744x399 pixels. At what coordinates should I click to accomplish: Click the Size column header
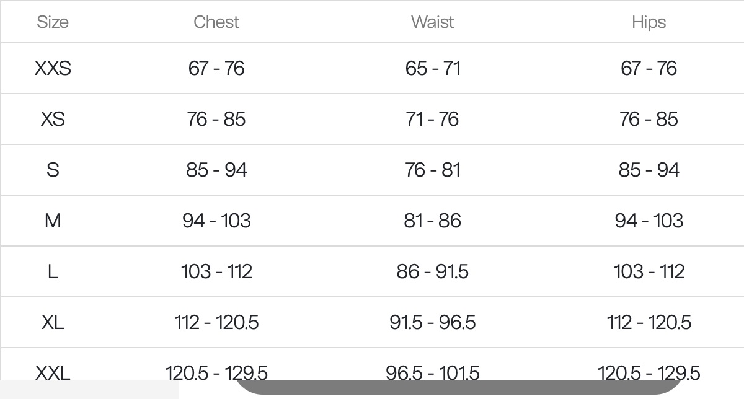click(x=53, y=22)
